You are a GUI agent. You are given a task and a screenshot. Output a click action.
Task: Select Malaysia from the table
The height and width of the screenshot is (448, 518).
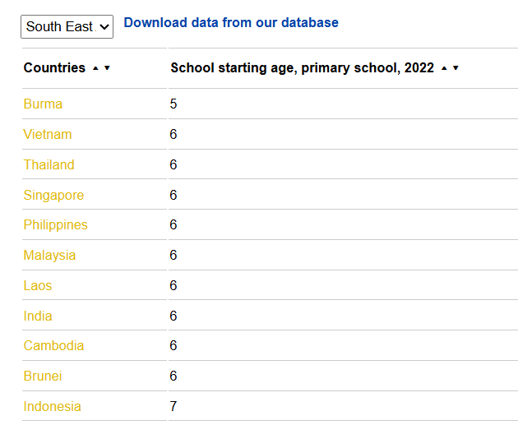[x=49, y=256]
